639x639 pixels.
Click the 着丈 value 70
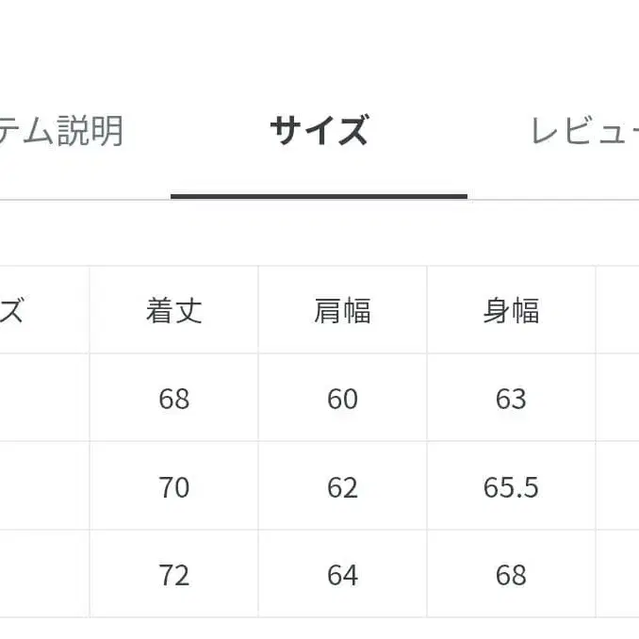pos(174,487)
